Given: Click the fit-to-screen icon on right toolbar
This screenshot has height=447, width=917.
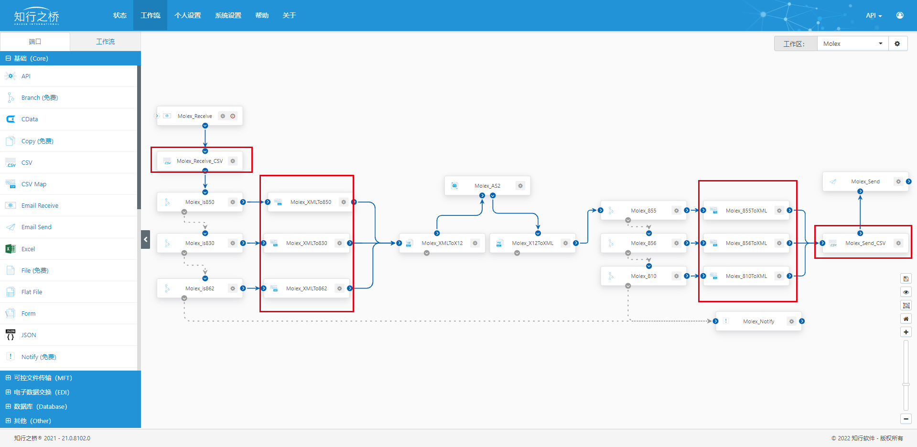Looking at the screenshot, I should [x=906, y=305].
